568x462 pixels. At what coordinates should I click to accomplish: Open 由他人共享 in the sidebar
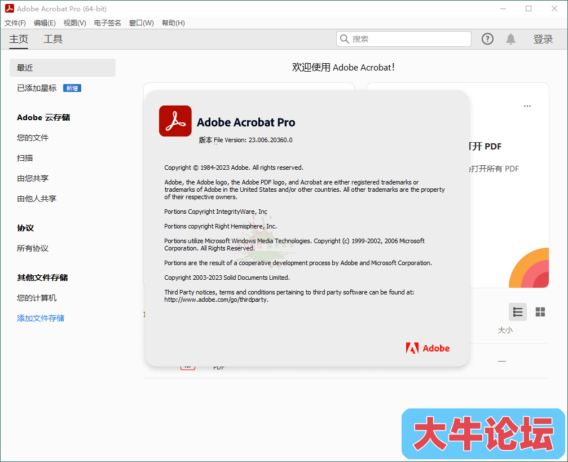37,199
